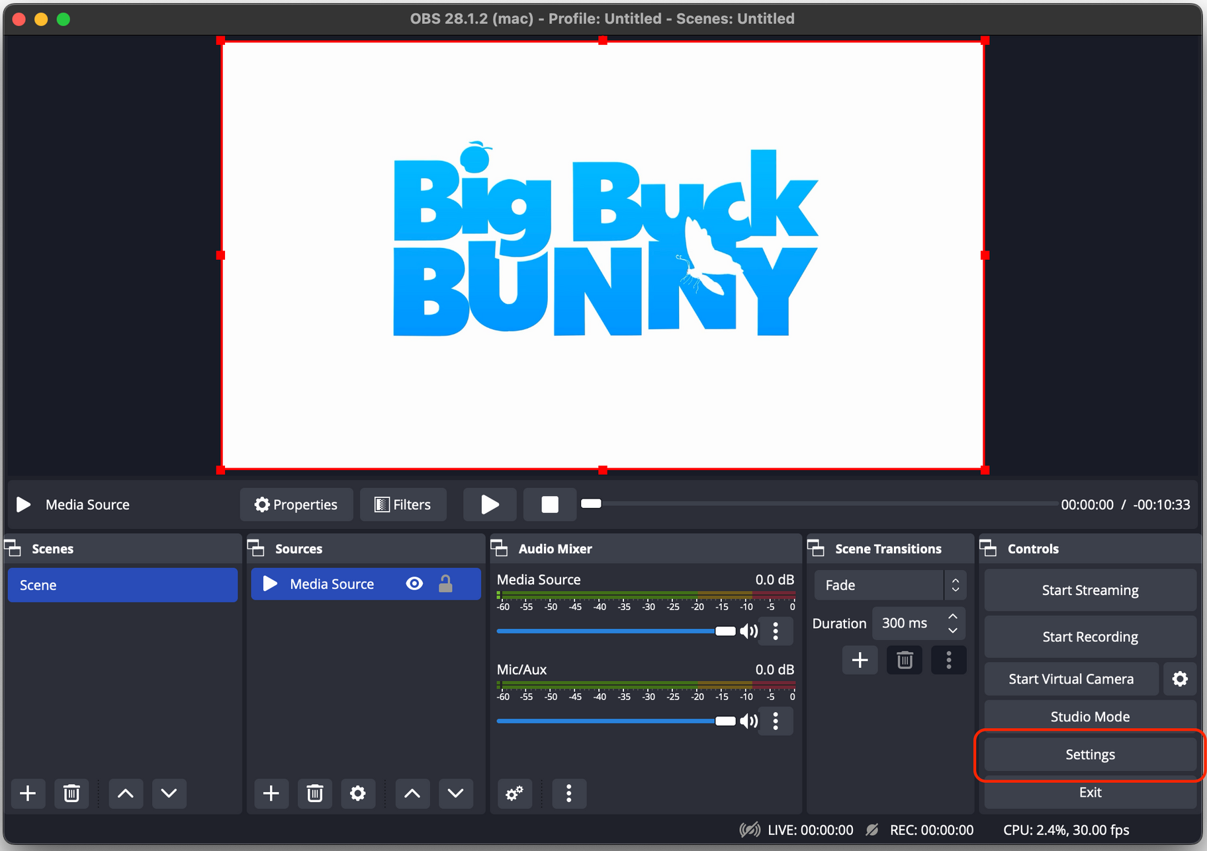
Task: Increase transition Duration with the up stepper
Action: tap(953, 616)
